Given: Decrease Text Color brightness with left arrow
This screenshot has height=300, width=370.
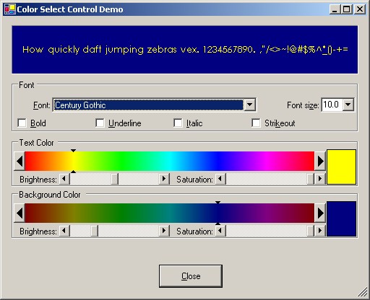Looking at the screenshot, I should [x=64, y=179].
